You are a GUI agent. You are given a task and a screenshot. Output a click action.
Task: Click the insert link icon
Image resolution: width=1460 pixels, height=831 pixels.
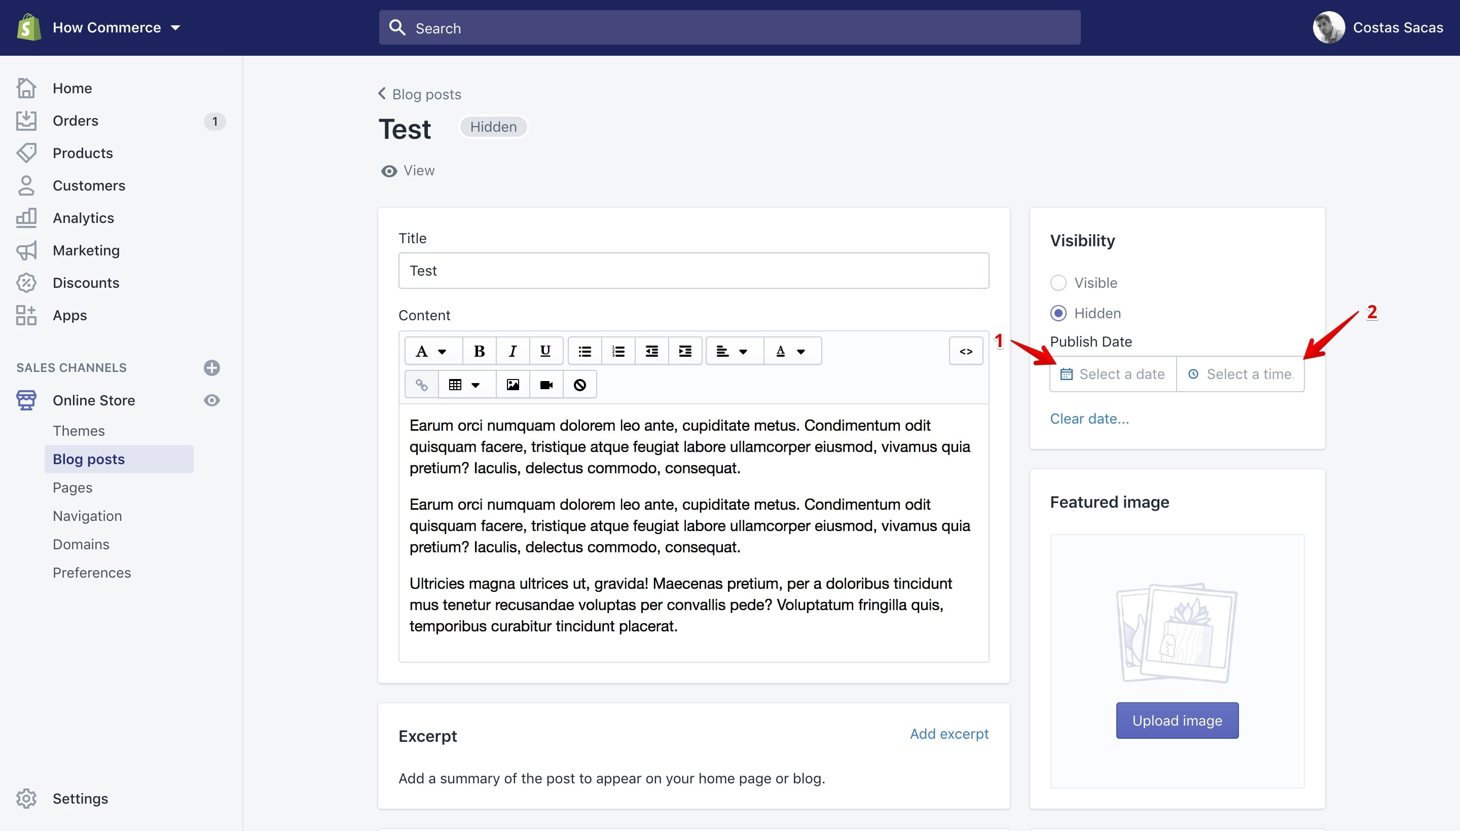click(x=421, y=385)
